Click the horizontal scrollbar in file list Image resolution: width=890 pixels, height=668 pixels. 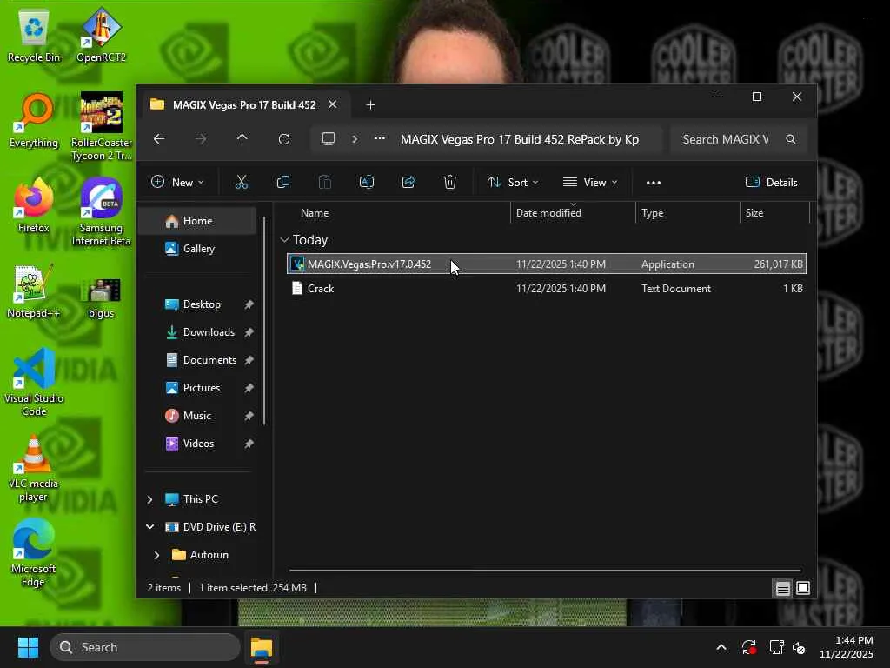(545, 570)
